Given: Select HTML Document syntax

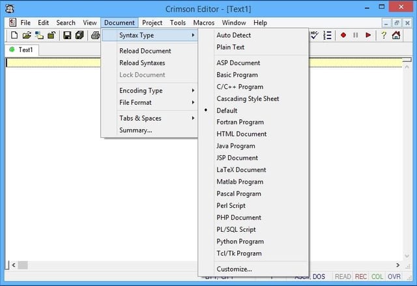Looking at the screenshot, I should click(253, 134).
